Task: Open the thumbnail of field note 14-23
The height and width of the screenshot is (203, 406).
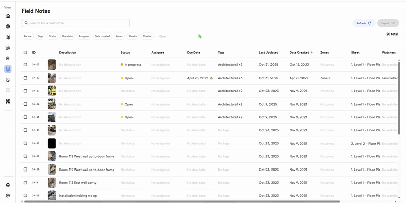Action: [x=52, y=65]
